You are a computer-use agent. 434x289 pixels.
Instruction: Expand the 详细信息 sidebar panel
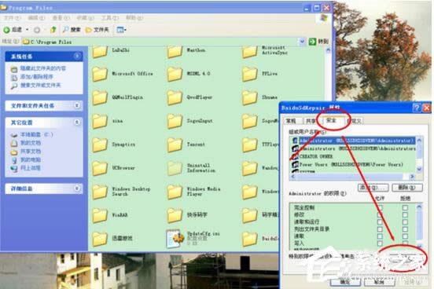(x=77, y=188)
